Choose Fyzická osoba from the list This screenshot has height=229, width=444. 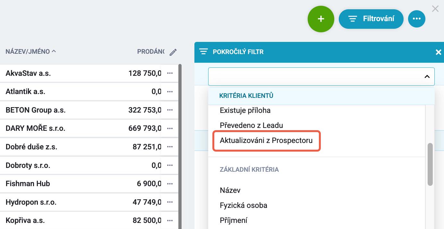click(243, 205)
